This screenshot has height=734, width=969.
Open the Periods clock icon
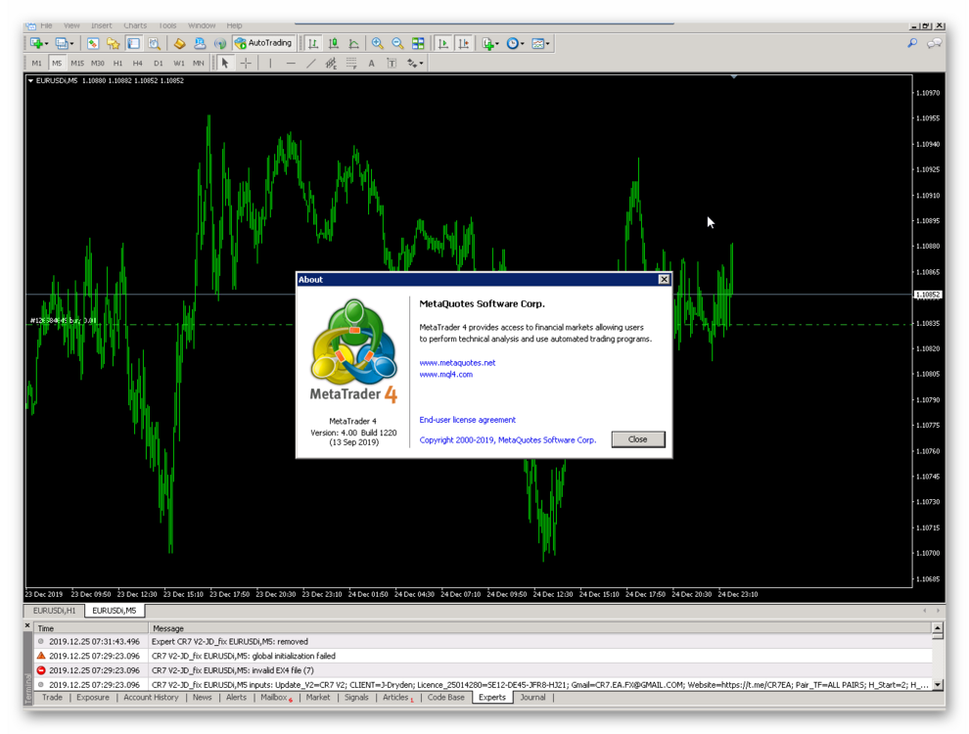click(512, 43)
